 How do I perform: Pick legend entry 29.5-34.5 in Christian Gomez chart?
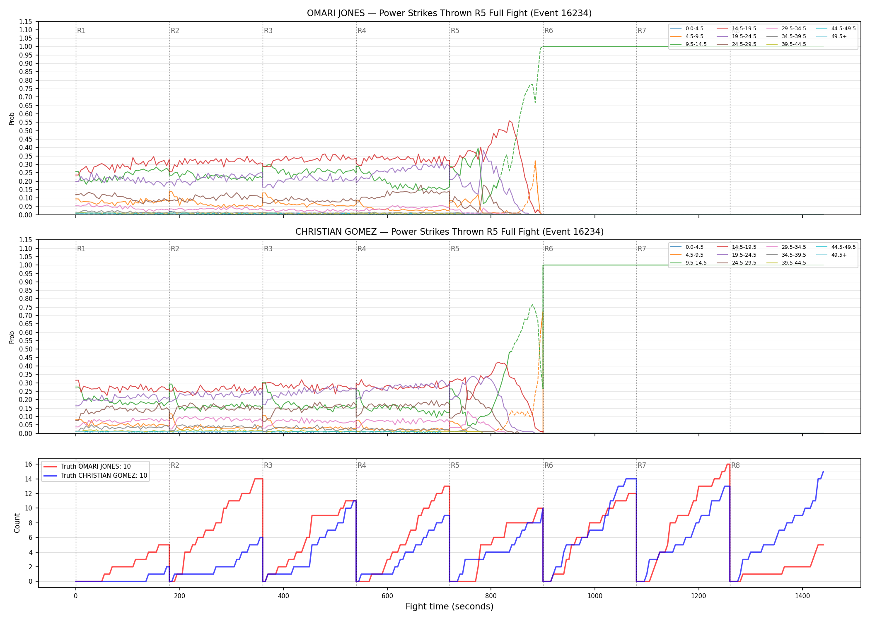(786, 247)
